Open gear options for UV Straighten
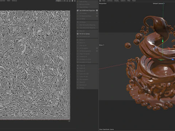The height and width of the screenshot is (131, 175). (97, 48)
